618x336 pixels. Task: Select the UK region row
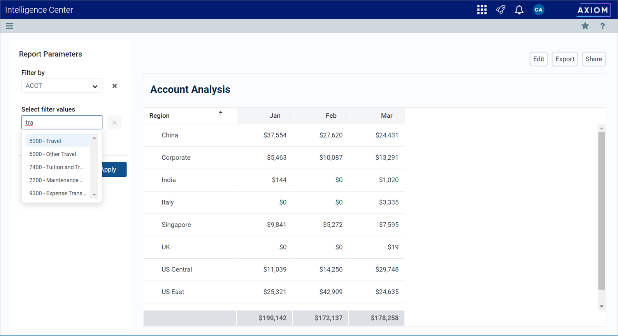point(274,247)
